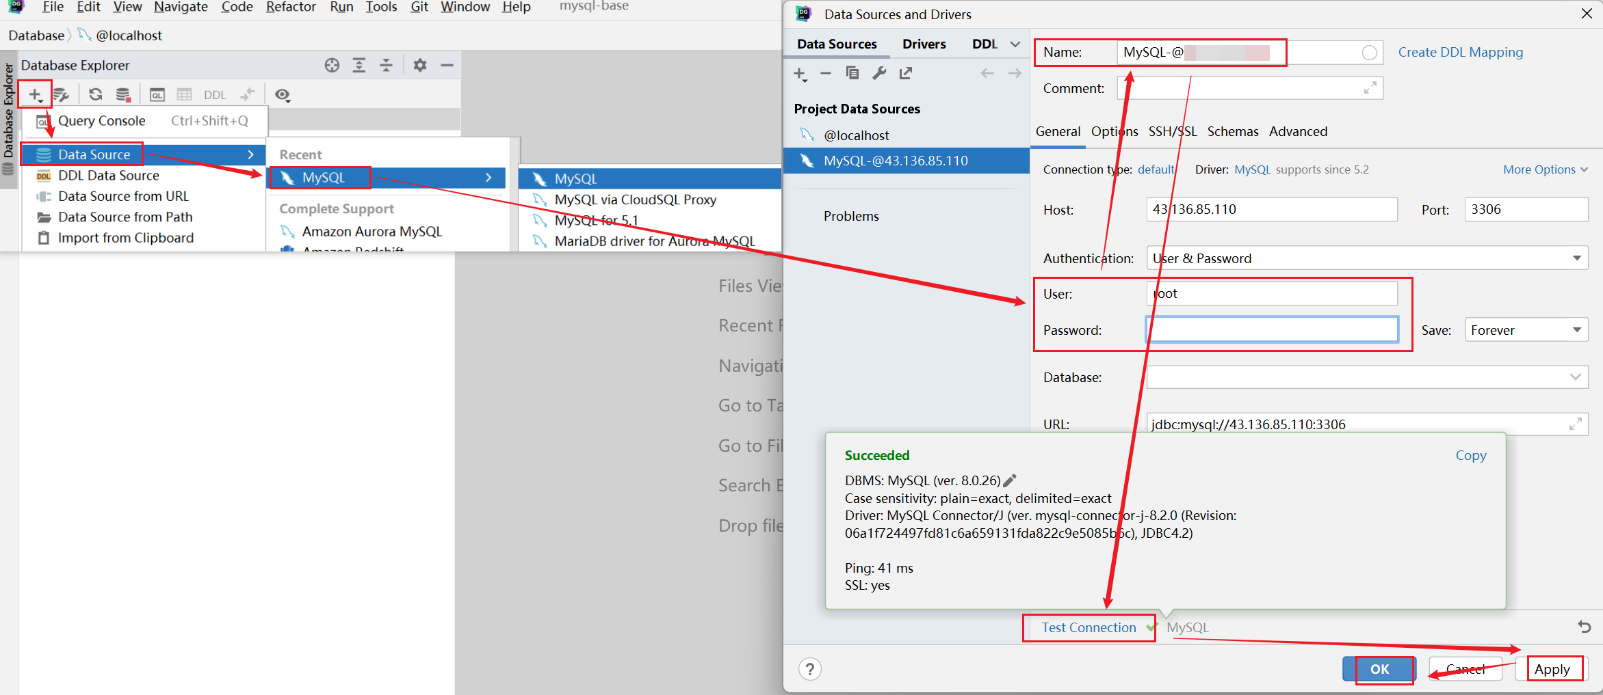Viewport: 1603px width, 695px height.
Task: Switch to the Advanced tab
Action: [1298, 131]
